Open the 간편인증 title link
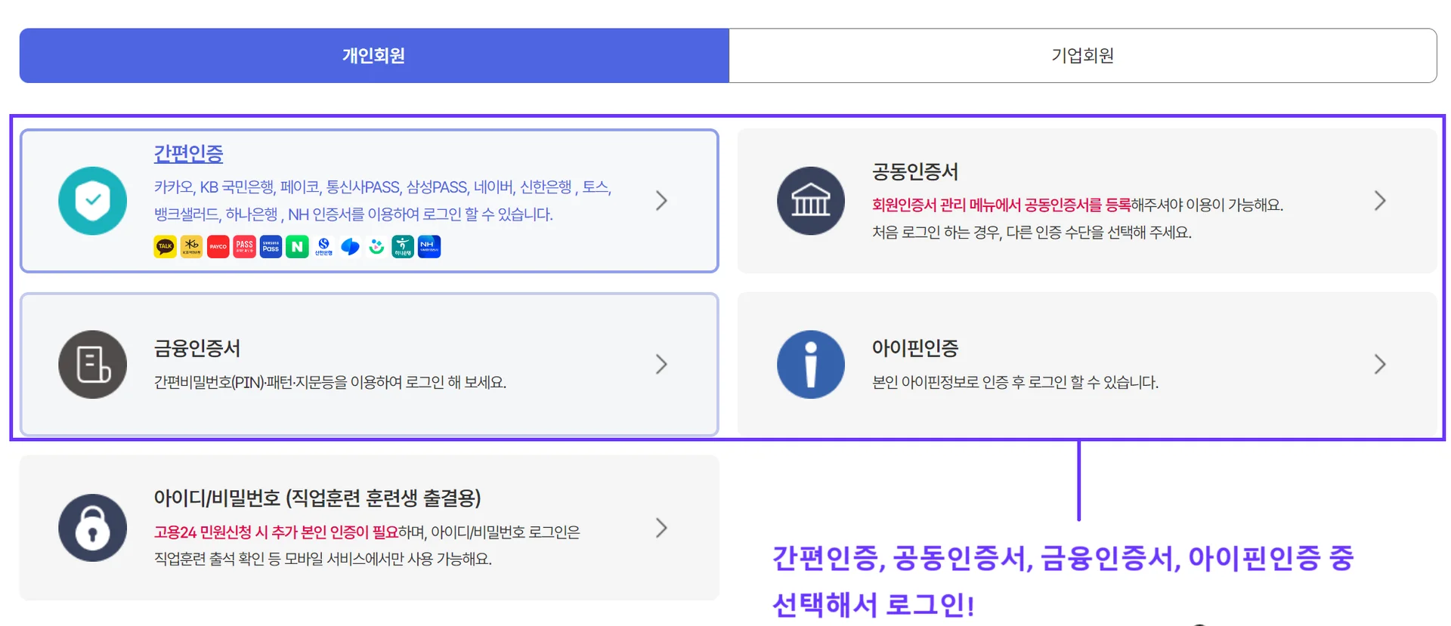 click(189, 153)
